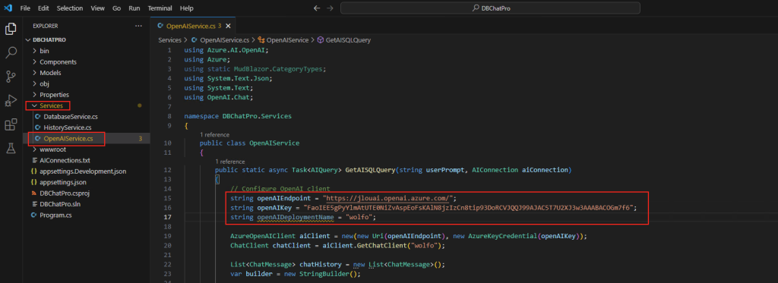Click '1 reference' above GetAISQLQuery method
Screen dimensions: 778x283
tap(230, 162)
